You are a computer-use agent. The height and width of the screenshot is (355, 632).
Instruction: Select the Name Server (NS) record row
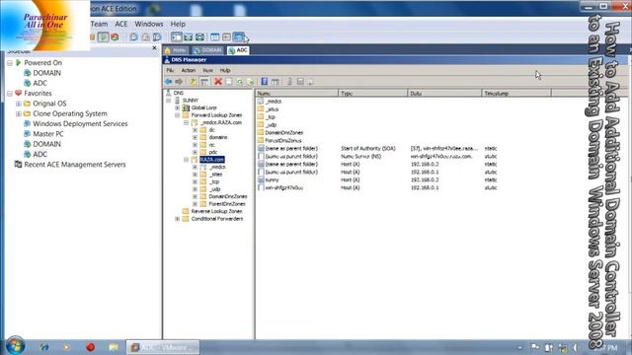[x=377, y=156]
